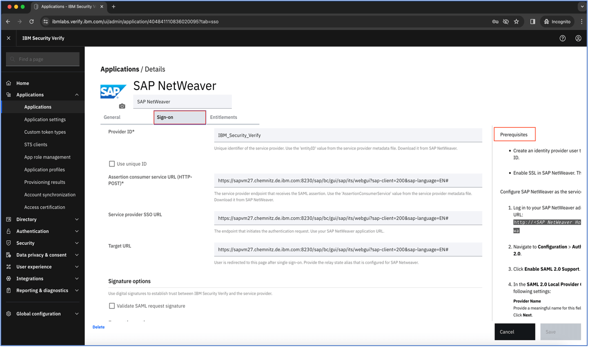Switch to the General tab
This screenshot has width=590, height=348.
[112, 117]
